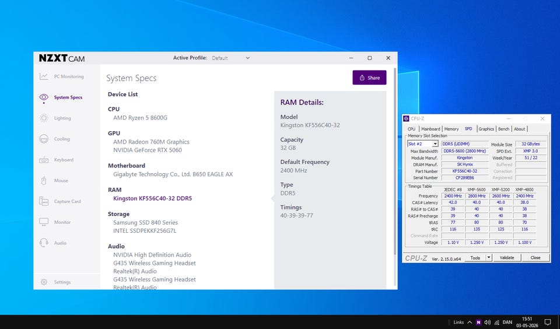Switch to the Memory tab in CPU-Z
This screenshot has width=560, height=329.
[452, 129]
